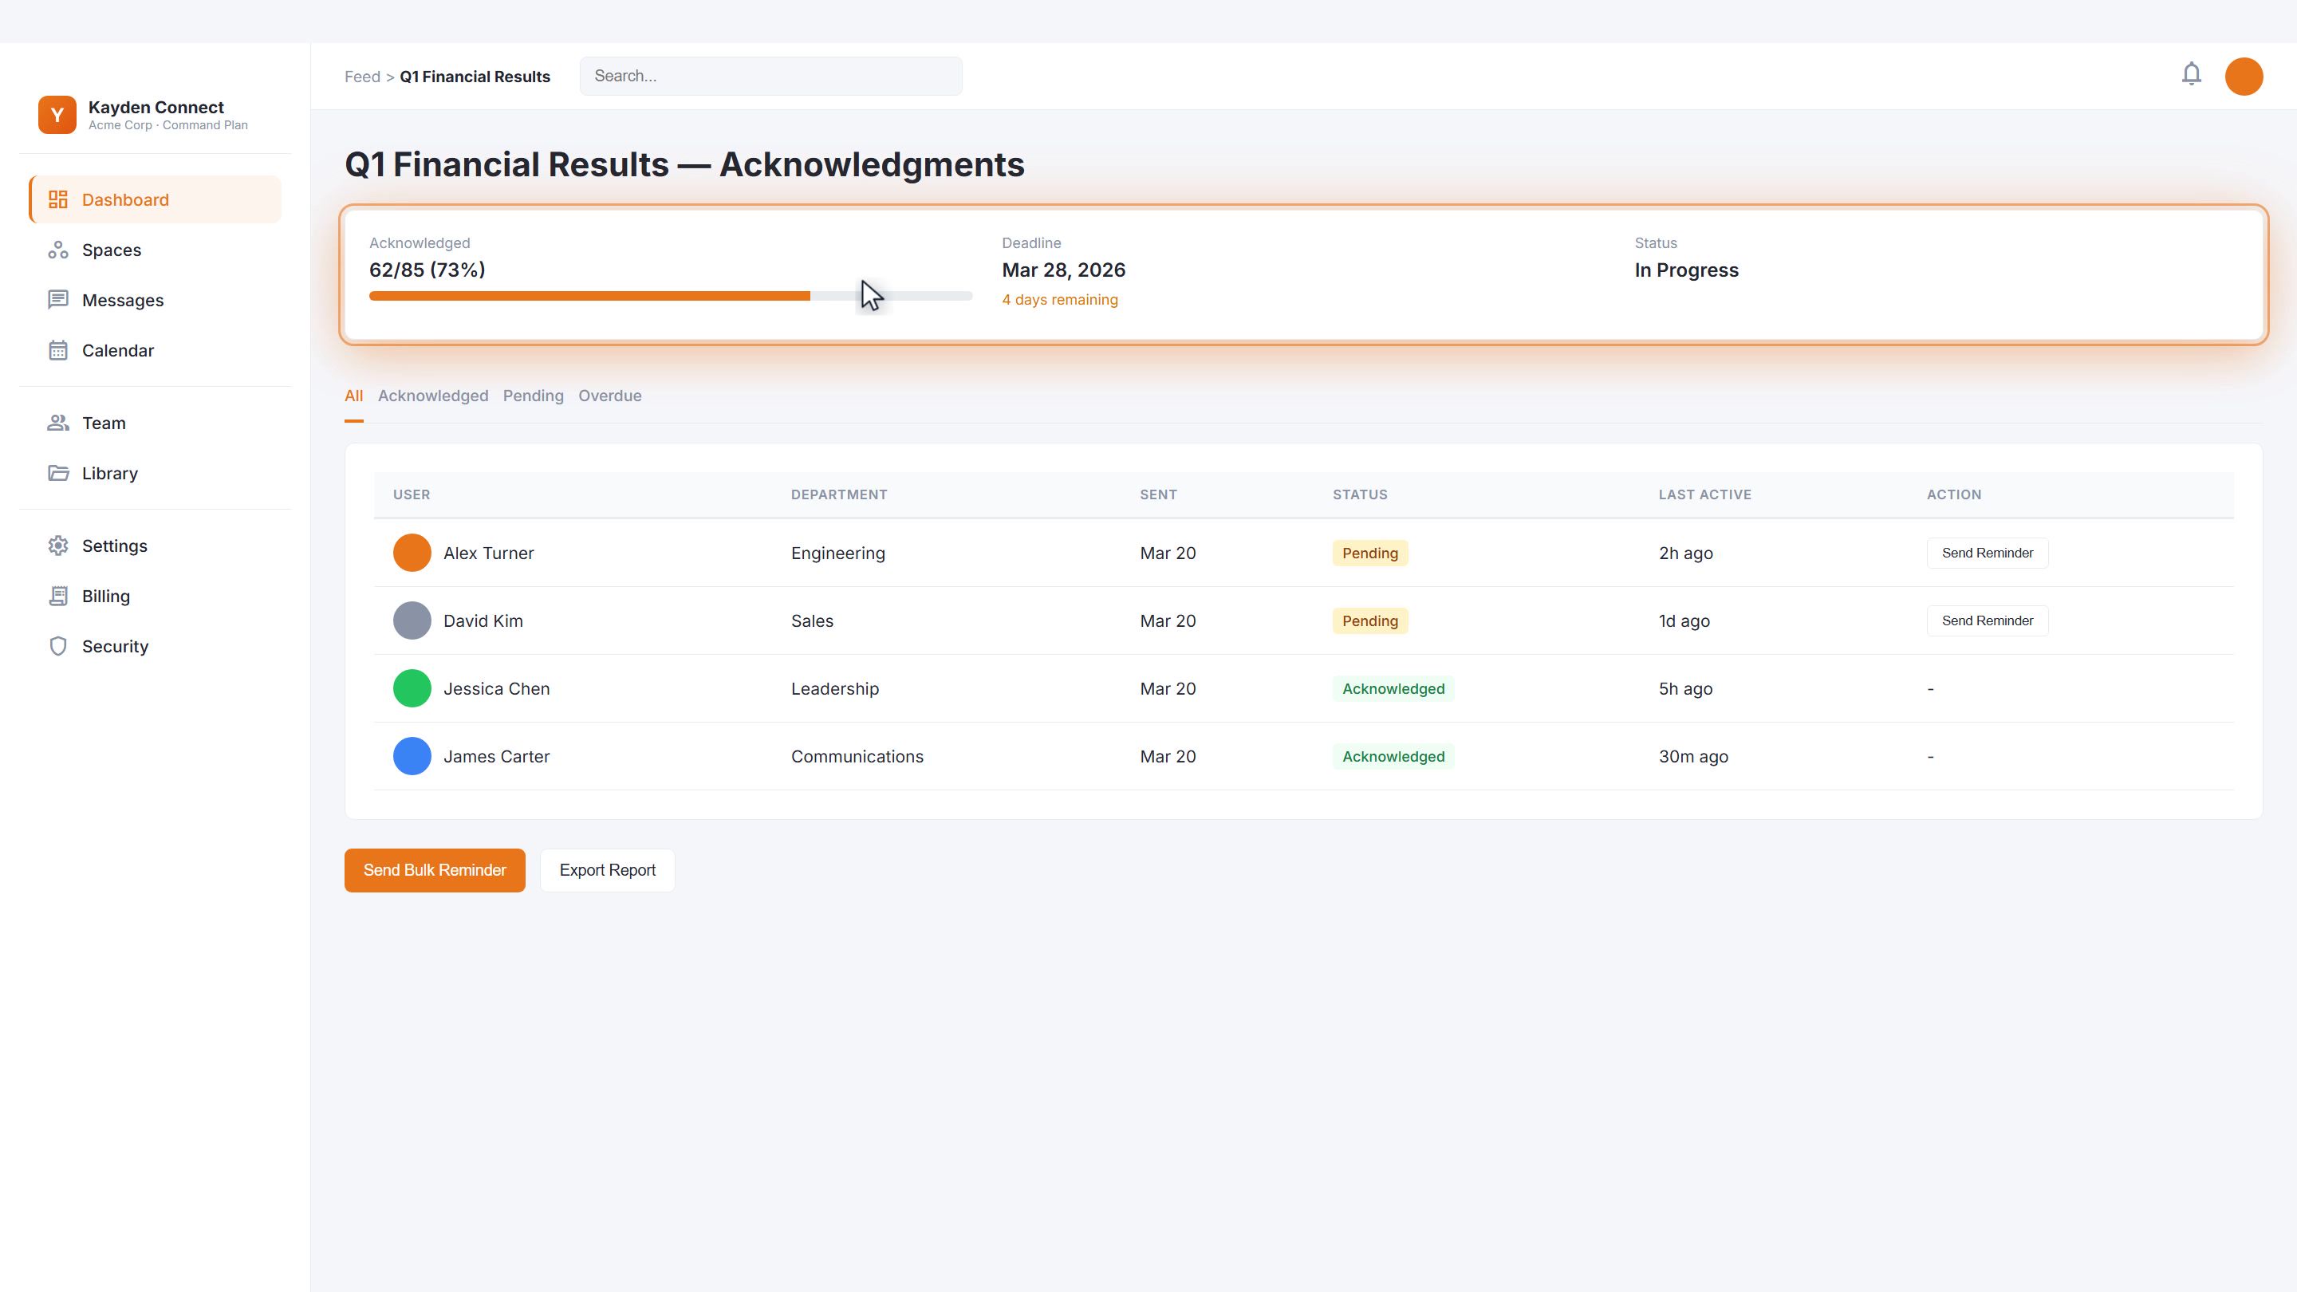The height and width of the screenshot is (1292, 2297).
Task: Click the Engineering department cell
Action: pyautogui.click(x=838, y=553)
